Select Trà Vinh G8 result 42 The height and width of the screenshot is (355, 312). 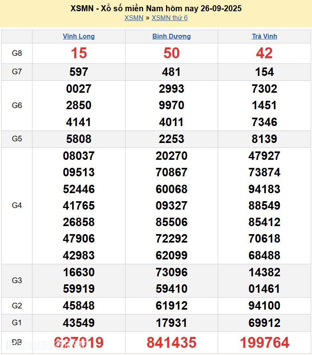coord(264,53)
